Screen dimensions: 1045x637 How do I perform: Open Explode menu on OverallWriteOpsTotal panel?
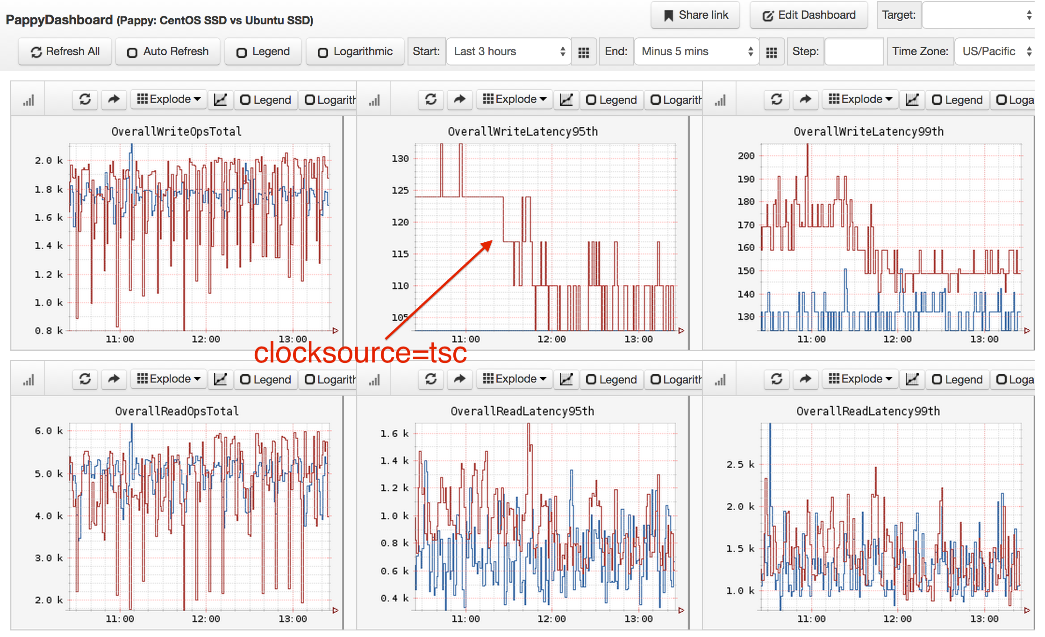tap(169, 99)
